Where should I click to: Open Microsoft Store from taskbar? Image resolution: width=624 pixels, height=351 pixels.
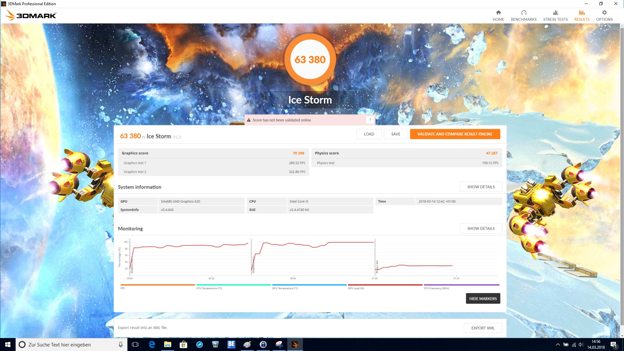pos(184,344)
